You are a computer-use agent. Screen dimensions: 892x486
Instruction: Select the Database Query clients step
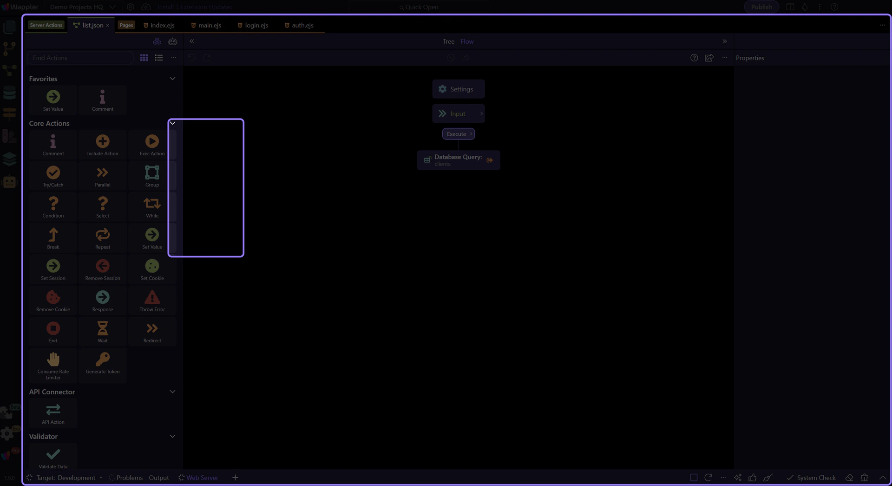pos(458,160)
